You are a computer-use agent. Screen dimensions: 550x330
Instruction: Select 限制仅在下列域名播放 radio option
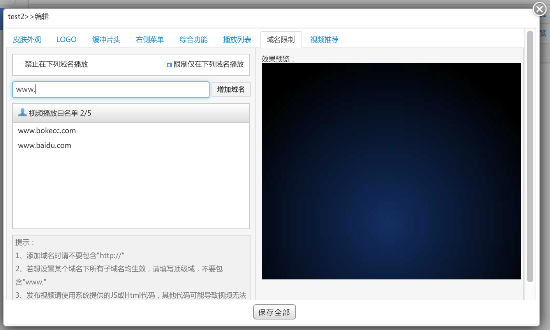[169, 65]
